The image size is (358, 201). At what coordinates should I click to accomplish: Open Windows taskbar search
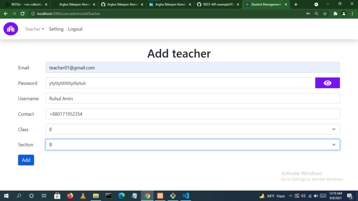tap(19, 196)
